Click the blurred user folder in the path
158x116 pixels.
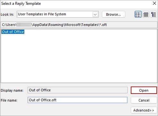(x=24, y=25)
